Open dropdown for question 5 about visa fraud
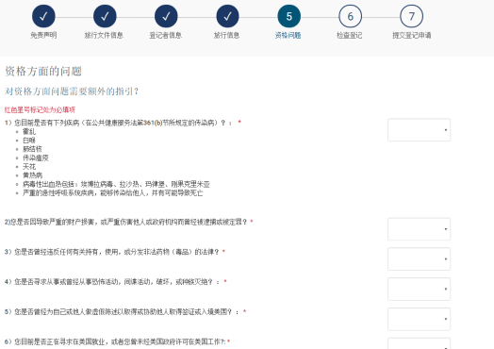 click(x=419, y=319)
